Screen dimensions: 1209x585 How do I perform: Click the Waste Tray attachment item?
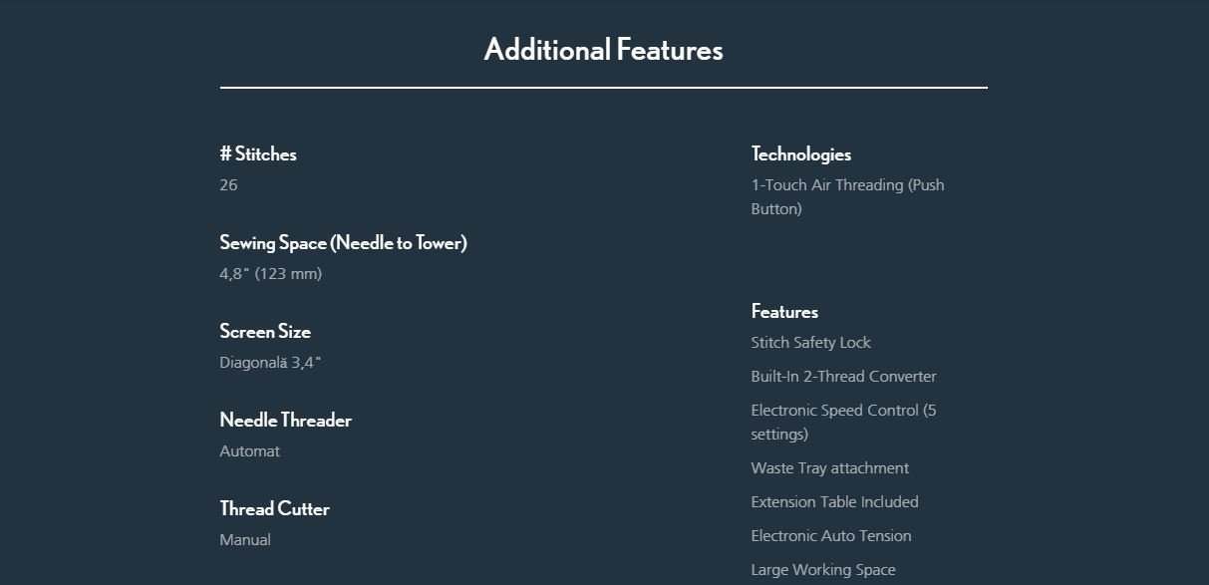tap(830, 468)
